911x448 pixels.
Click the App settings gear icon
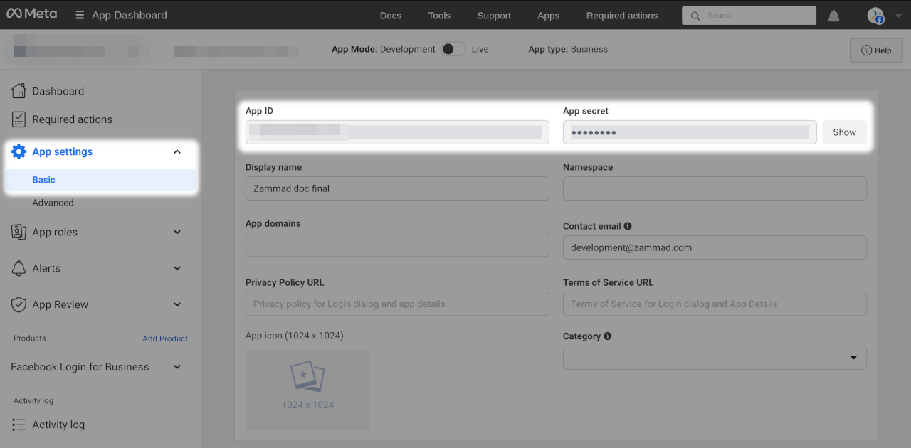coord(19,151)
